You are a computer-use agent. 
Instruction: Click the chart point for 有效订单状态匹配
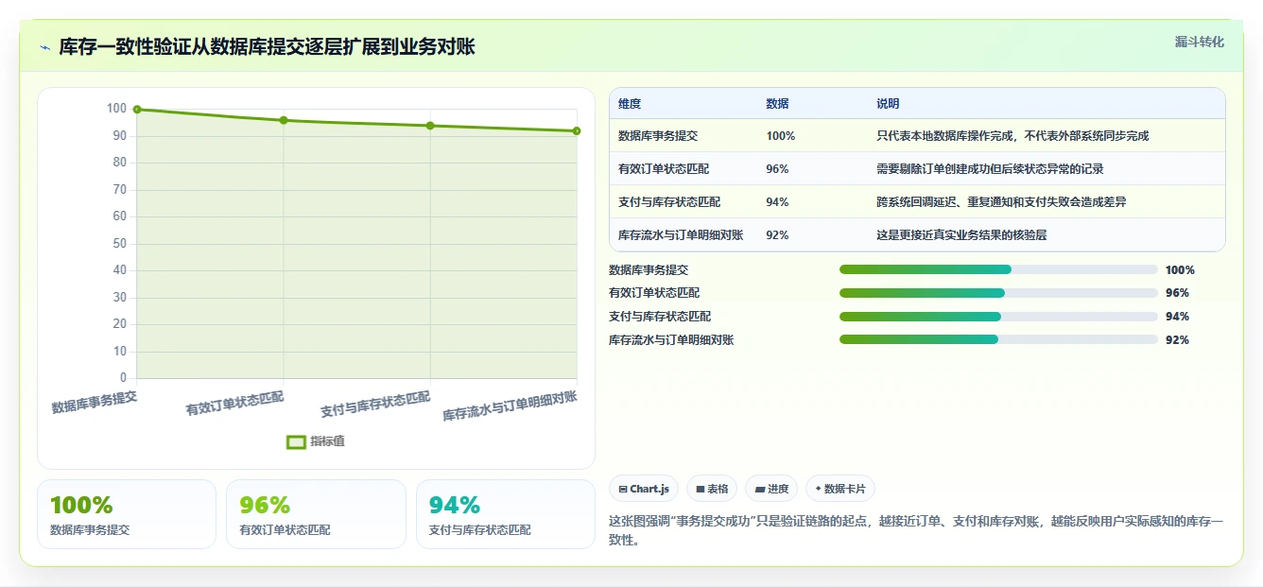[284, 120]
